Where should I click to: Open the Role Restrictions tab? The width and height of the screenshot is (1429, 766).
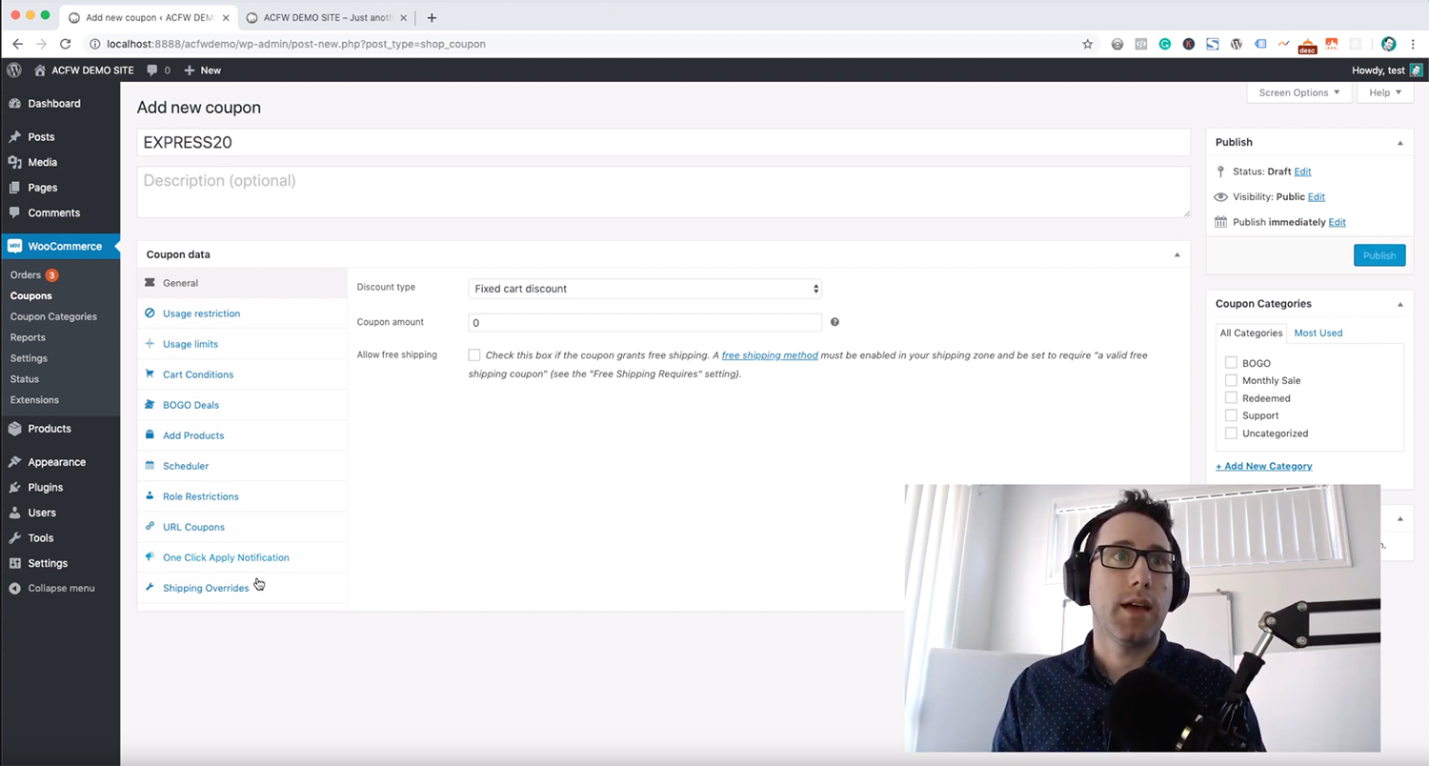coord(242,496)
